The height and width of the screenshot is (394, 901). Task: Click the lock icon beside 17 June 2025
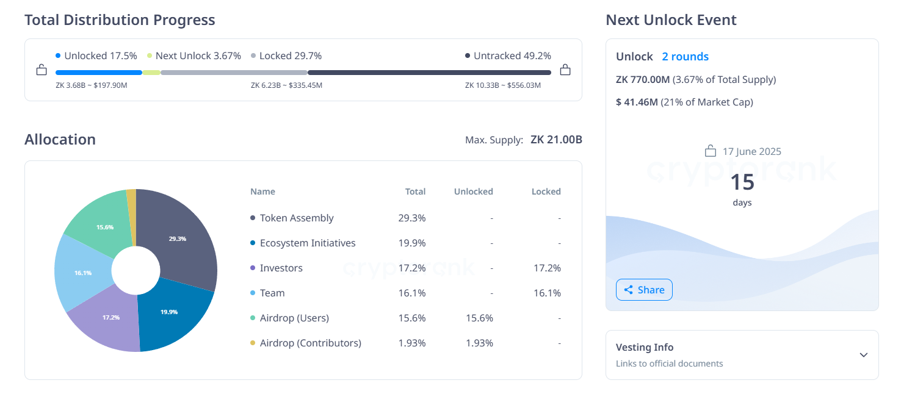tap(710, 151)
